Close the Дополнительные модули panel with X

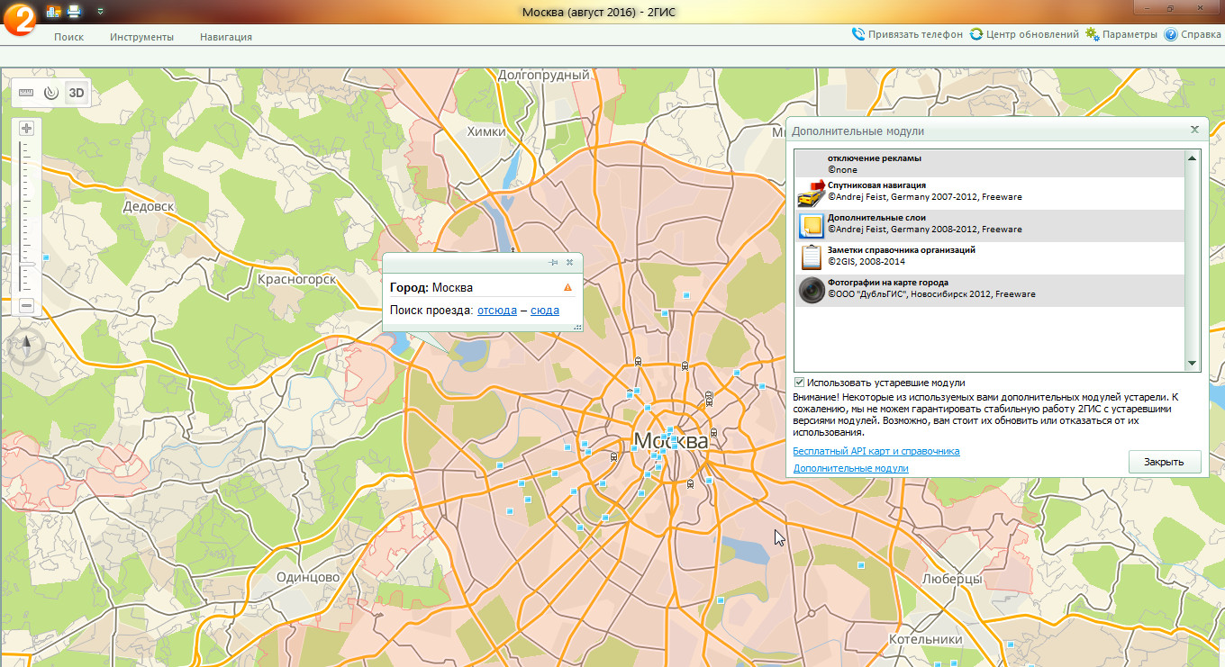tap(1195, 130)
